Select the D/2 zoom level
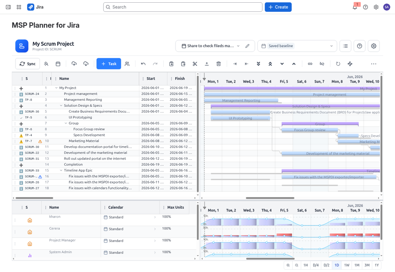This screenshot has width=395, height=272. [326, 265]
